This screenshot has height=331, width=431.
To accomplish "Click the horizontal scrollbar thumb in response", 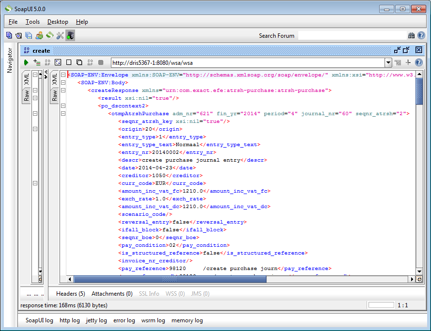I will coord(170,279).
